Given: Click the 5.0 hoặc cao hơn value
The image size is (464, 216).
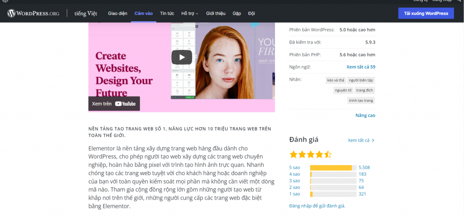Looking at the screenshot, I should (358, 29).
